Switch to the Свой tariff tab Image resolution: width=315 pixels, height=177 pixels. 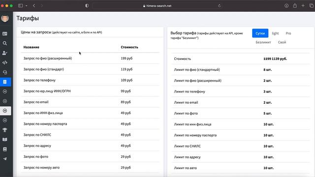tap(282, 42)
